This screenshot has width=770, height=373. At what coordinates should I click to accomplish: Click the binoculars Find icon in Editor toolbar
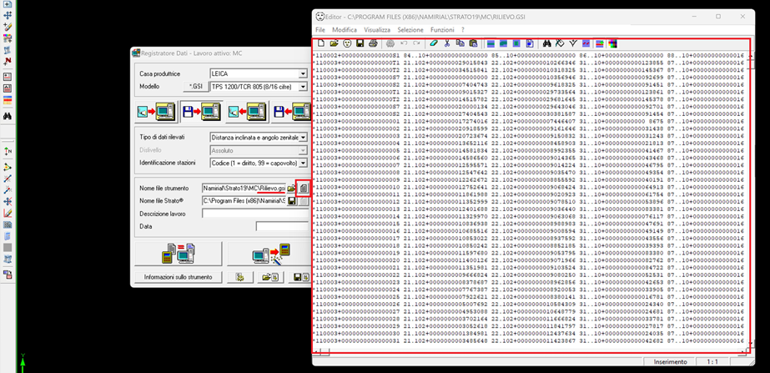click(x=547, y=43)
